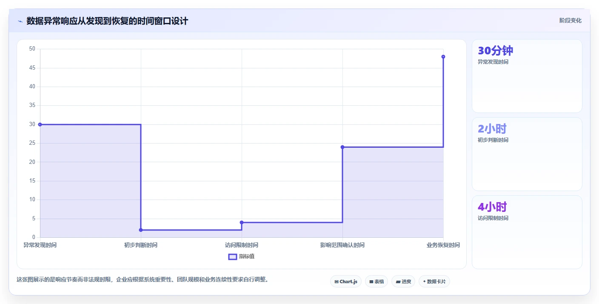Image resolution: width=599 pixels, height=304 pixels.
Task: Click the chart title 数据异常响应从发现到恢复的时间窗口设计
Action: (107, 21)
